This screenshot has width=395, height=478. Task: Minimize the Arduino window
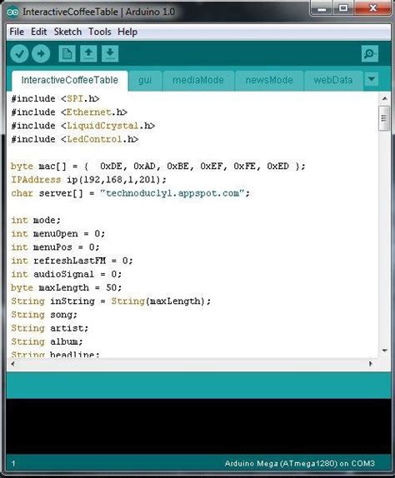click(322, 8)
